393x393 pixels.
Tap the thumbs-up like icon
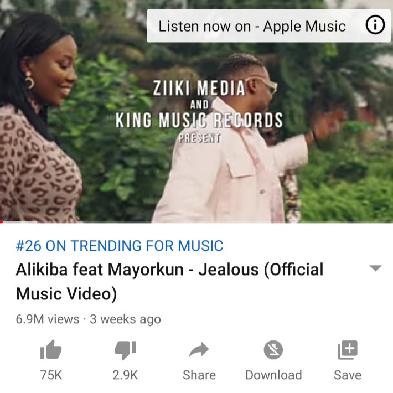[x=51, y=350]
